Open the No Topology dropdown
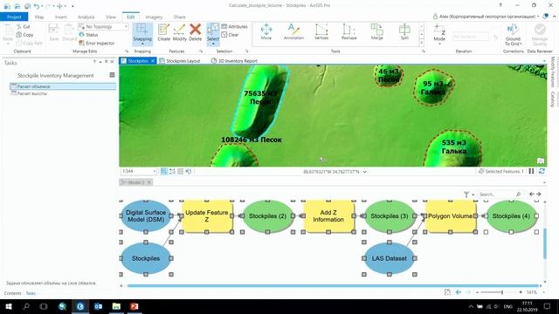Screen dimensions: 559x314 (103, 27)
